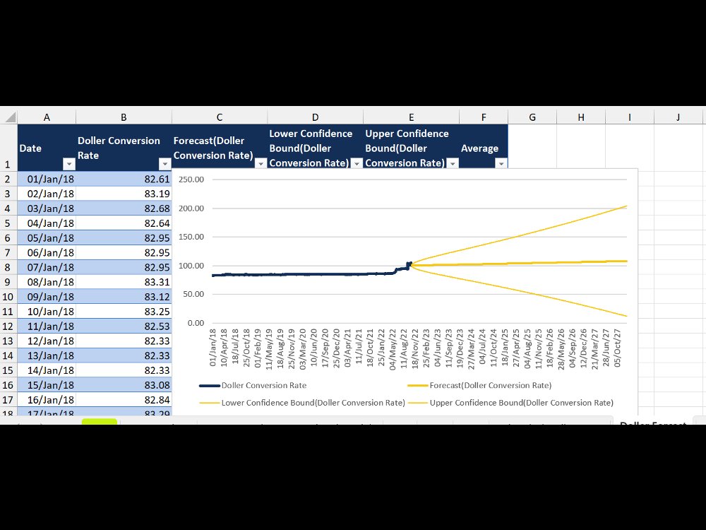This screenshot has width=706, height=530.
Task: Click the rate value 82.68
Action: [x=124, y=208]
